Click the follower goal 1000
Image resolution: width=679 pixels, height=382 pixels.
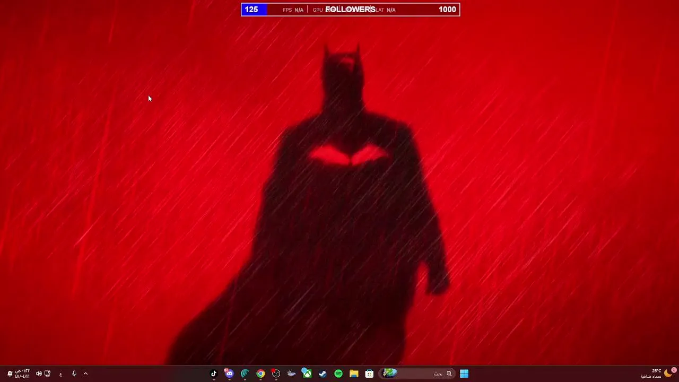[x=447, y=10]
